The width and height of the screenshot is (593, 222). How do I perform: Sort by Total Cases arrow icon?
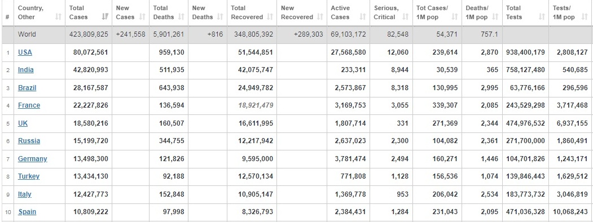(105, 16)
